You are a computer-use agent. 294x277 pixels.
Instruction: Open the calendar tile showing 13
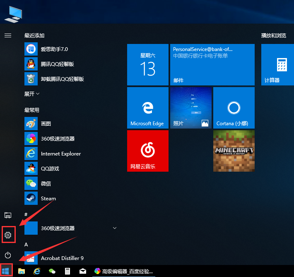click(147, 65)
